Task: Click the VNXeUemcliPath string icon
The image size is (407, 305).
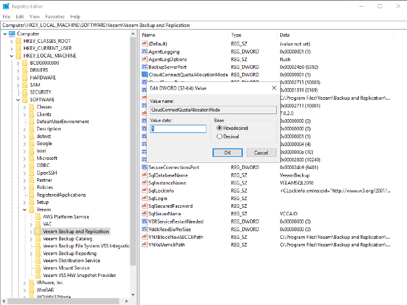Action: (144, 244)
